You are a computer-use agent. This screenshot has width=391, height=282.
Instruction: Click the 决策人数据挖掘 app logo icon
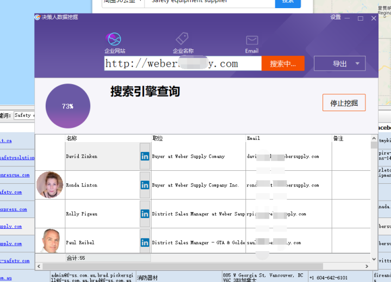(x=37, y=17)
